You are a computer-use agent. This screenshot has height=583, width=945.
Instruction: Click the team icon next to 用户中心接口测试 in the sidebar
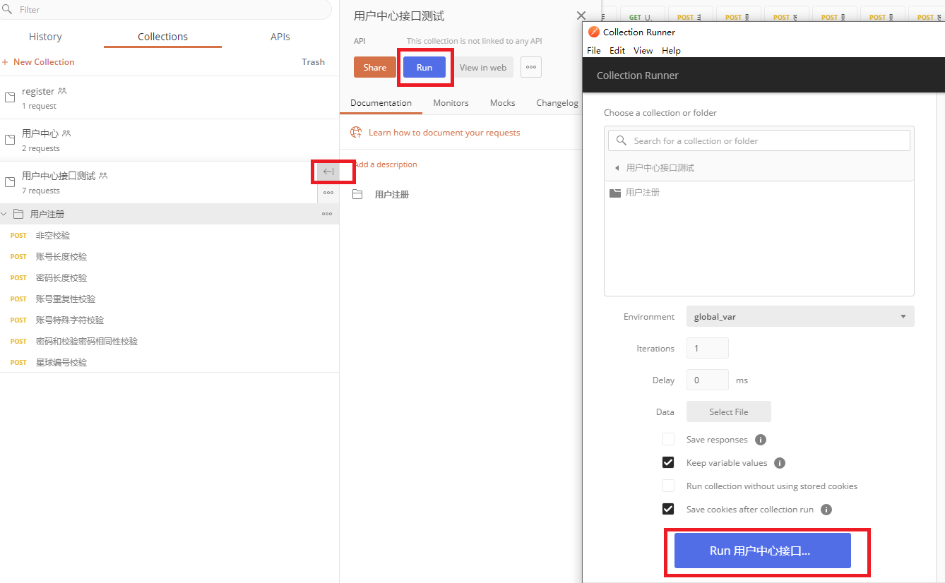click(103, 176)
